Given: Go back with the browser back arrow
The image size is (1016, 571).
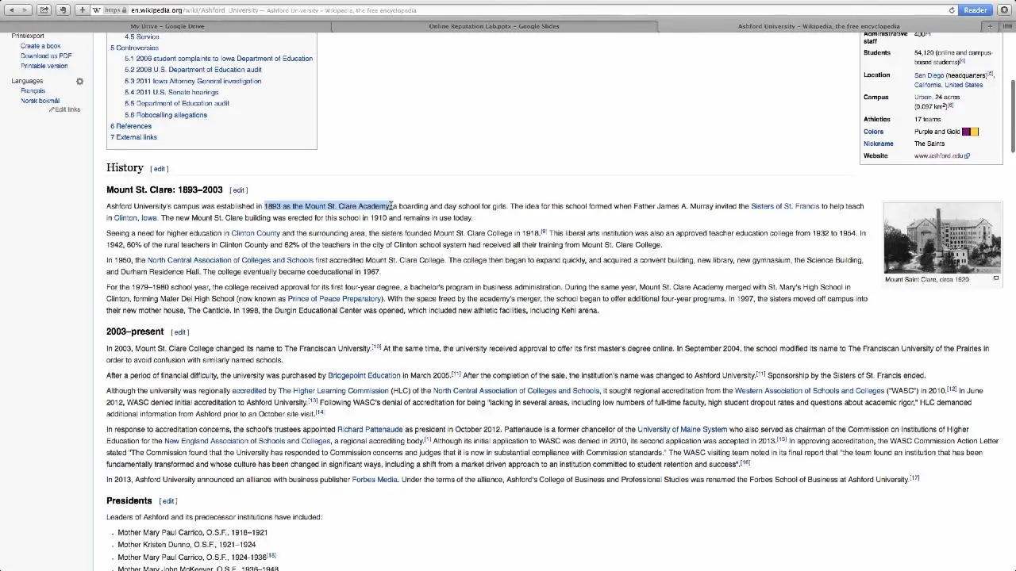Looking at the screenshot, I should (x=11, y=10).
